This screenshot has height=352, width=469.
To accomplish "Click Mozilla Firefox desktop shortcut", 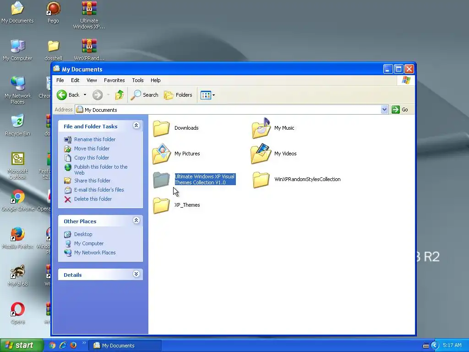I will 18,238.
